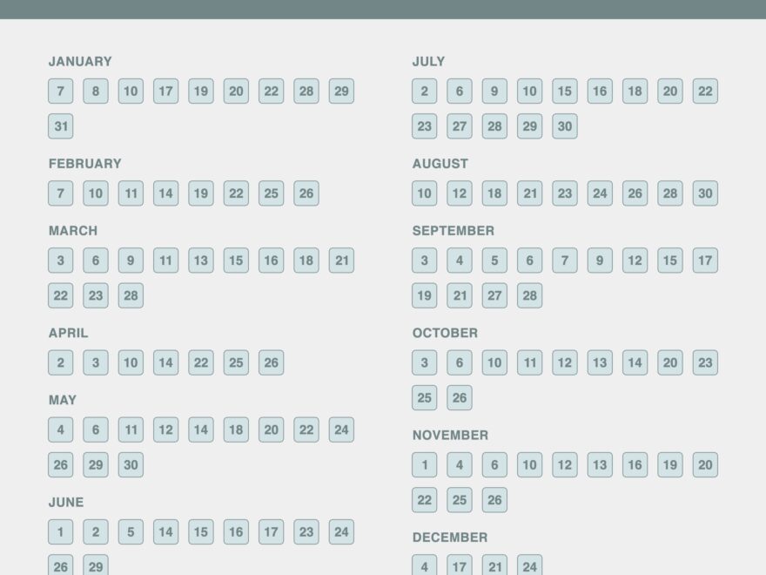Click November 1 date chip
This screenshot has width=766, height=575.
click(x=425, y=464)
